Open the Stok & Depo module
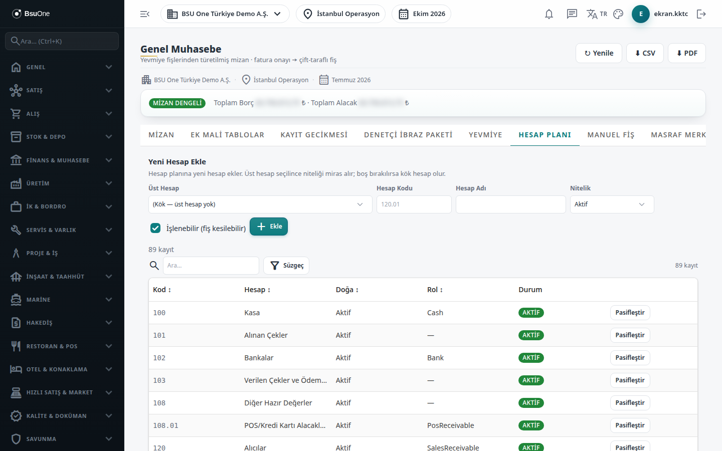 (x=62, y=137)
